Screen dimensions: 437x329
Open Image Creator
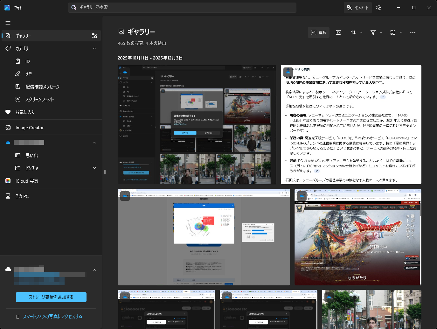(30, 128)
